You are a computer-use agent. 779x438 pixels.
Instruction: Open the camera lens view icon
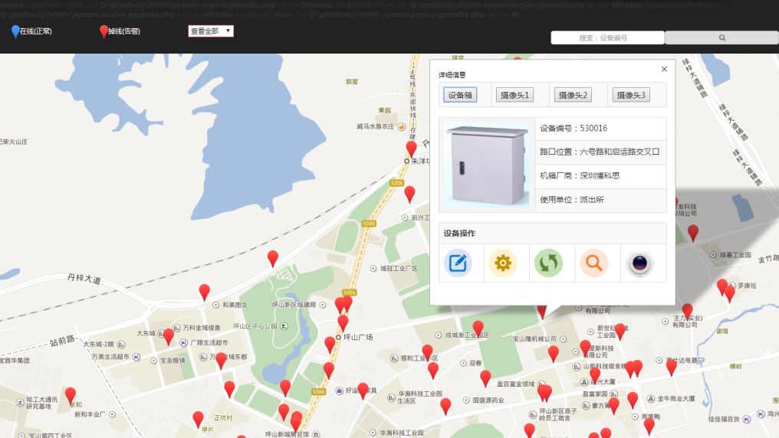[x=639, y=263]
